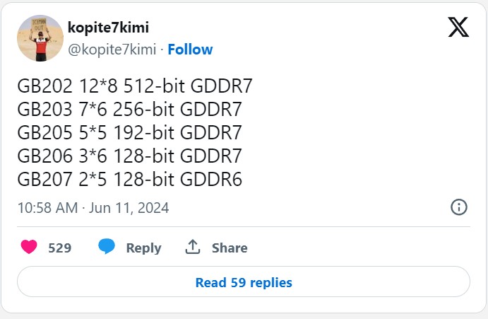The width and height of the screenshot is (488, 319).
Task: Open kopite7kimi's profile avatar picture
Action: [x=40, y=38]
